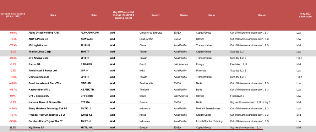This screenshot has width=316, height=132.
Task: Click the 'May 2022 potential change' header
Action: pyautogui.click(x=123, y=15)
